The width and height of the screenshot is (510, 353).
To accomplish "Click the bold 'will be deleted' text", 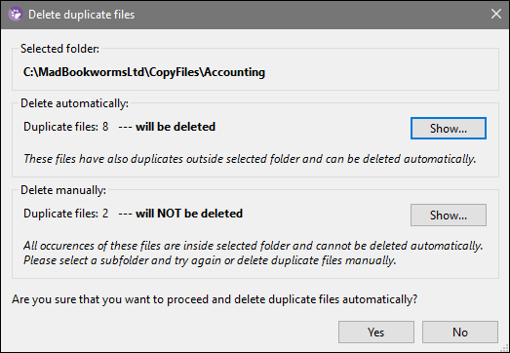I will (176, 127).
